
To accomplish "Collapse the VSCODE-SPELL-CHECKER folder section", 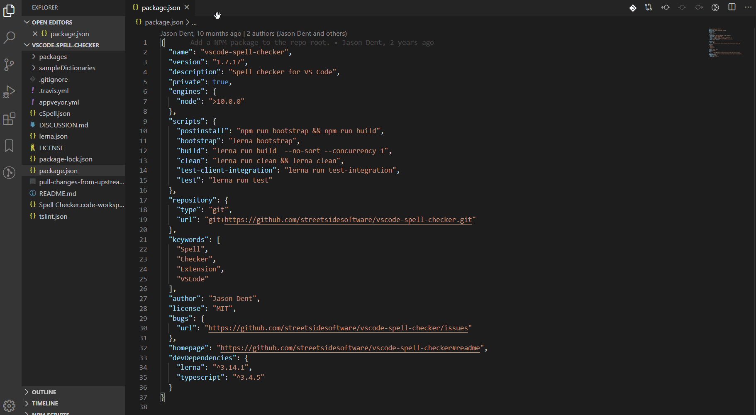I will pos(73,45).
